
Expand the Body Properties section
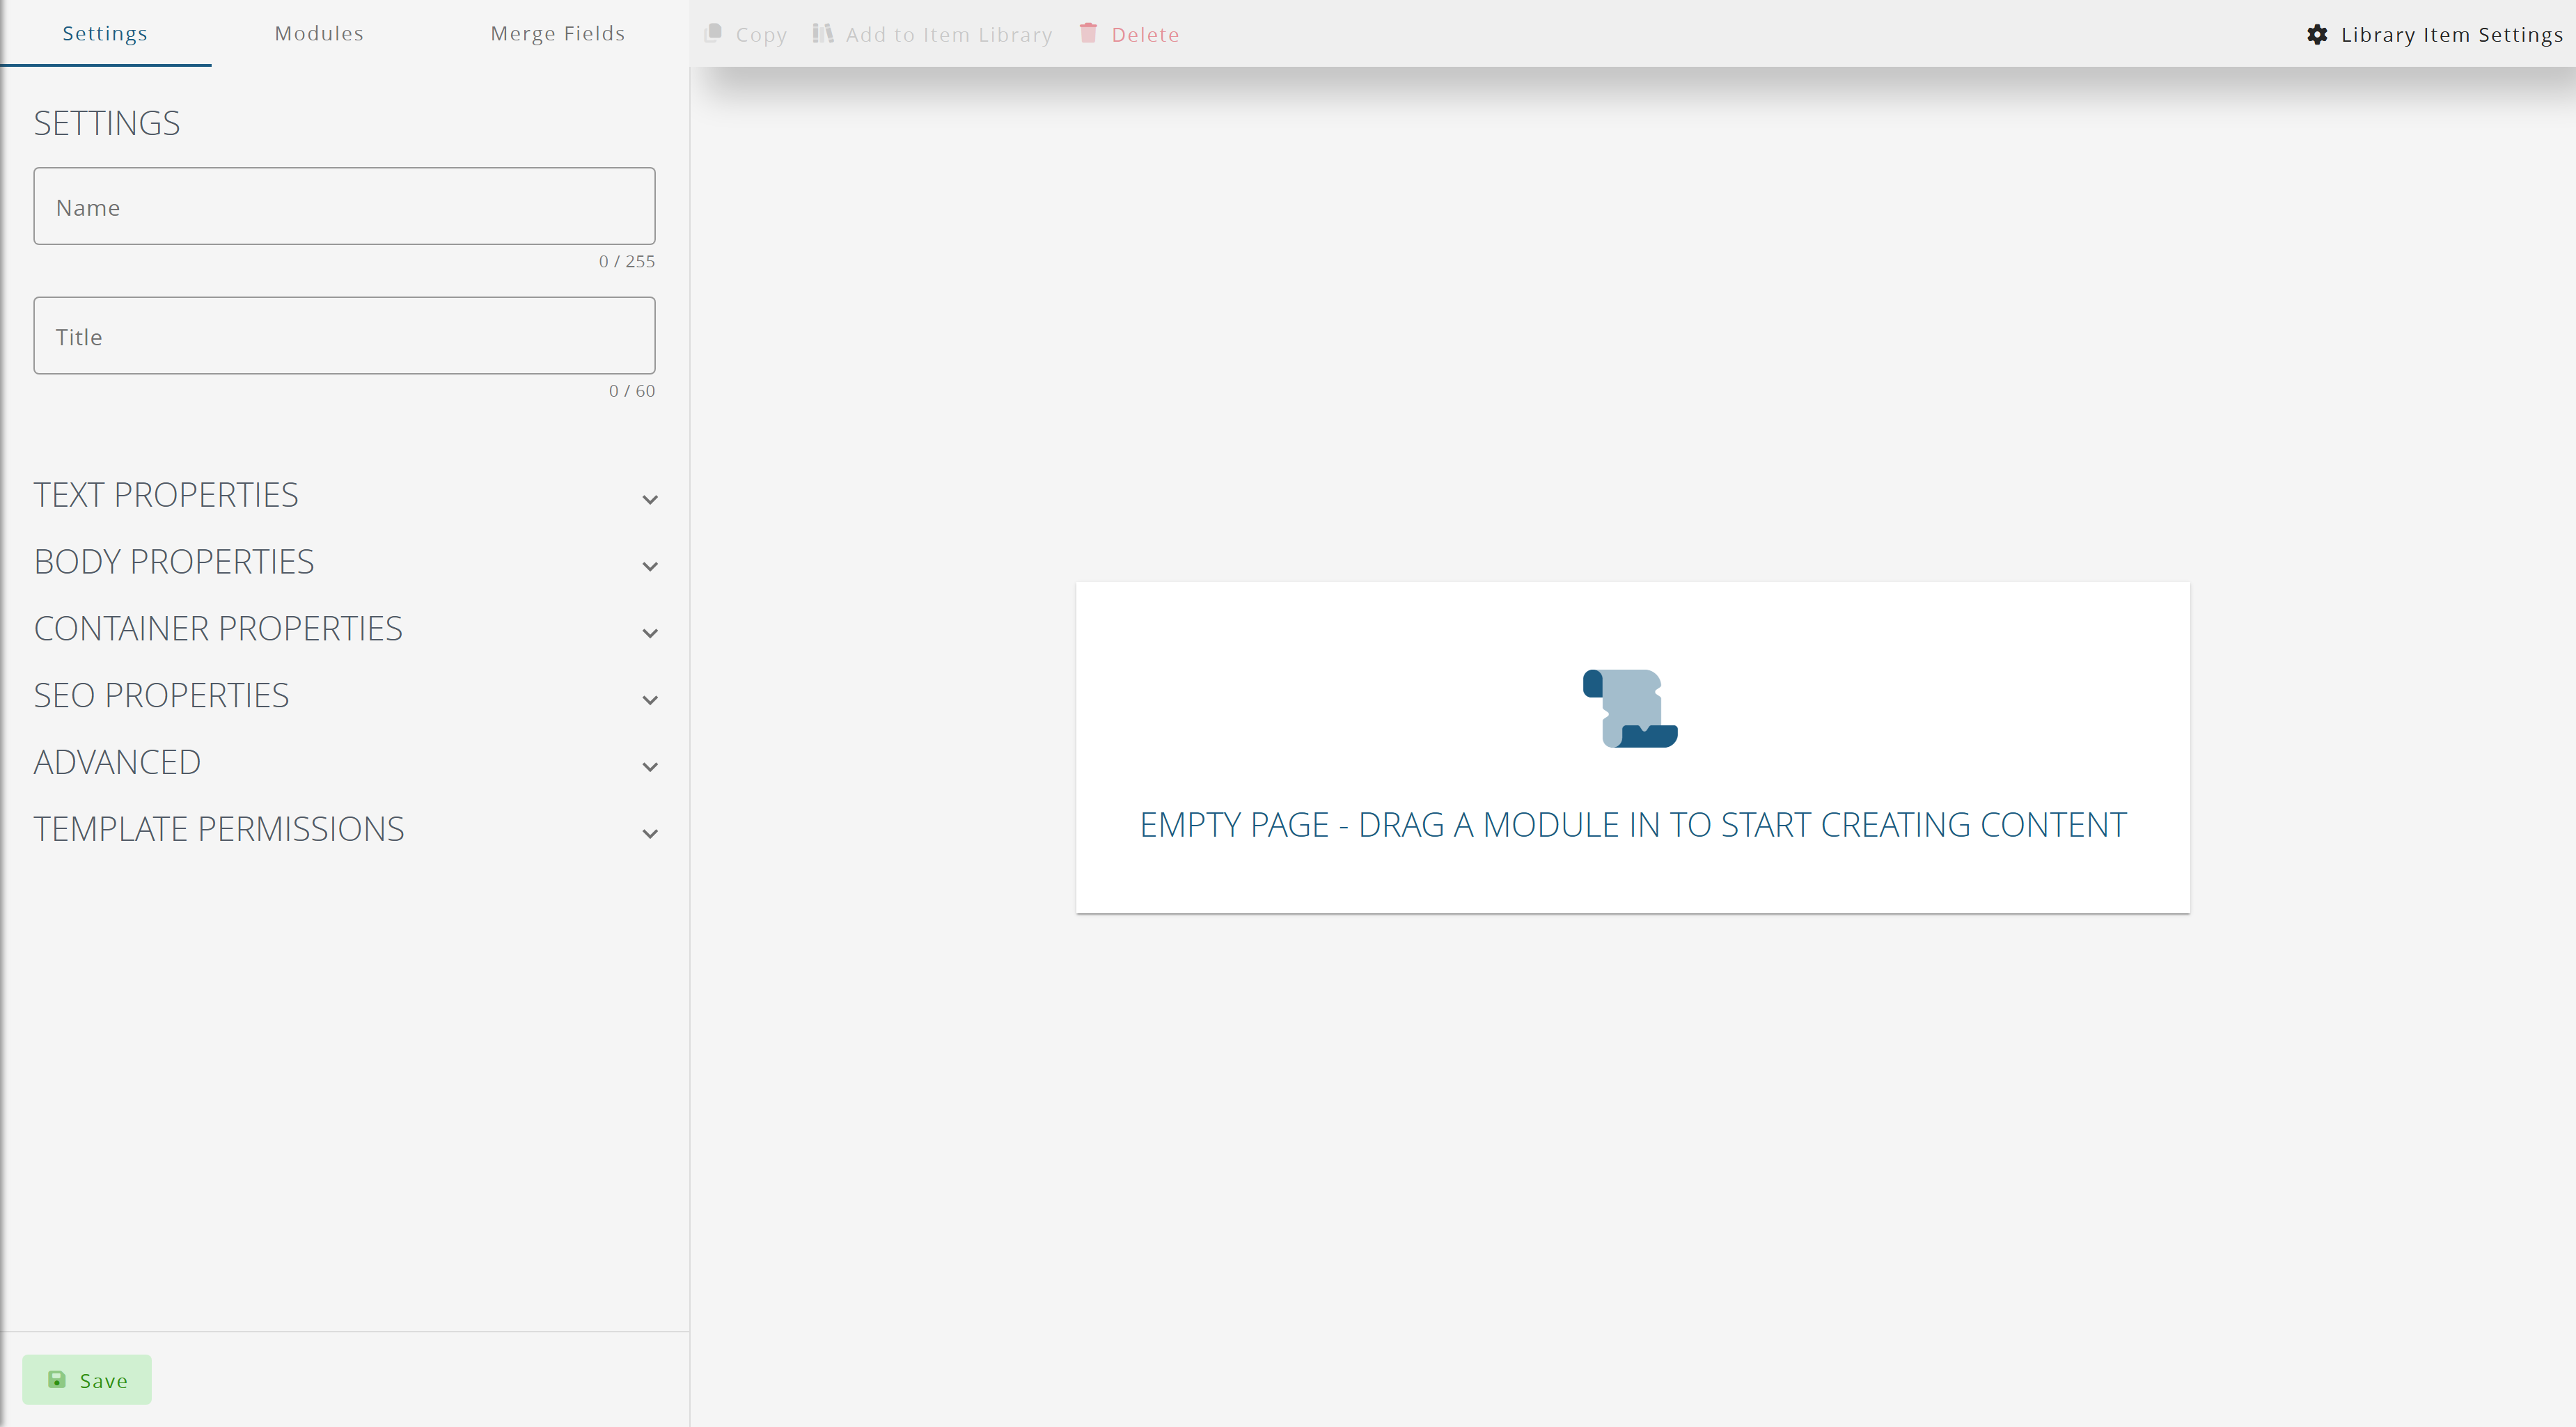[345, 562]
